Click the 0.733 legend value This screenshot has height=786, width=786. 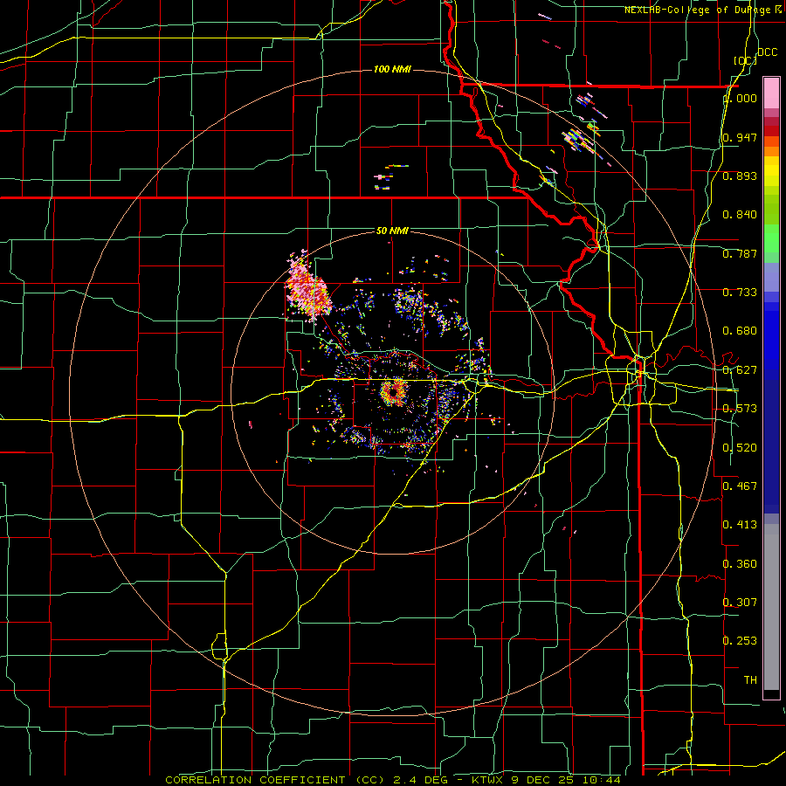[740, 293]
